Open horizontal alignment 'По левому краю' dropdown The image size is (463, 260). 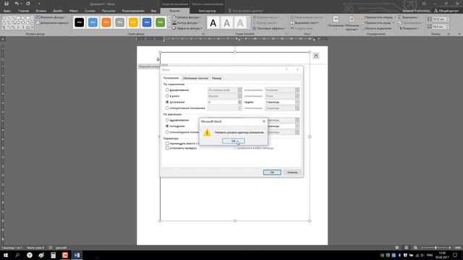tap(225, 90)
